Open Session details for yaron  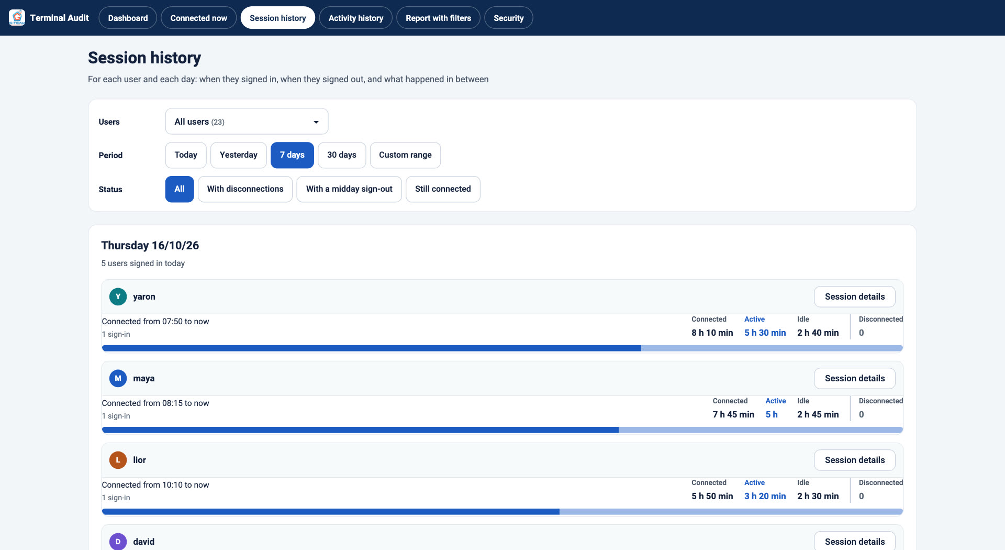855,296
